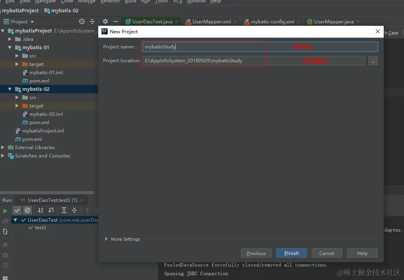Expand src folder under mybatis-01

tap(17, 56)
